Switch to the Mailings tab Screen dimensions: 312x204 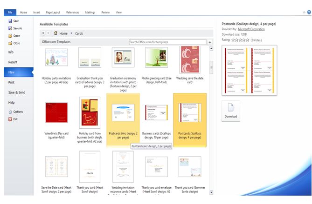coord(90,12)
